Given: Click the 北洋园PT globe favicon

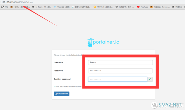Looking at the screenshot, I should pos(116,7).
